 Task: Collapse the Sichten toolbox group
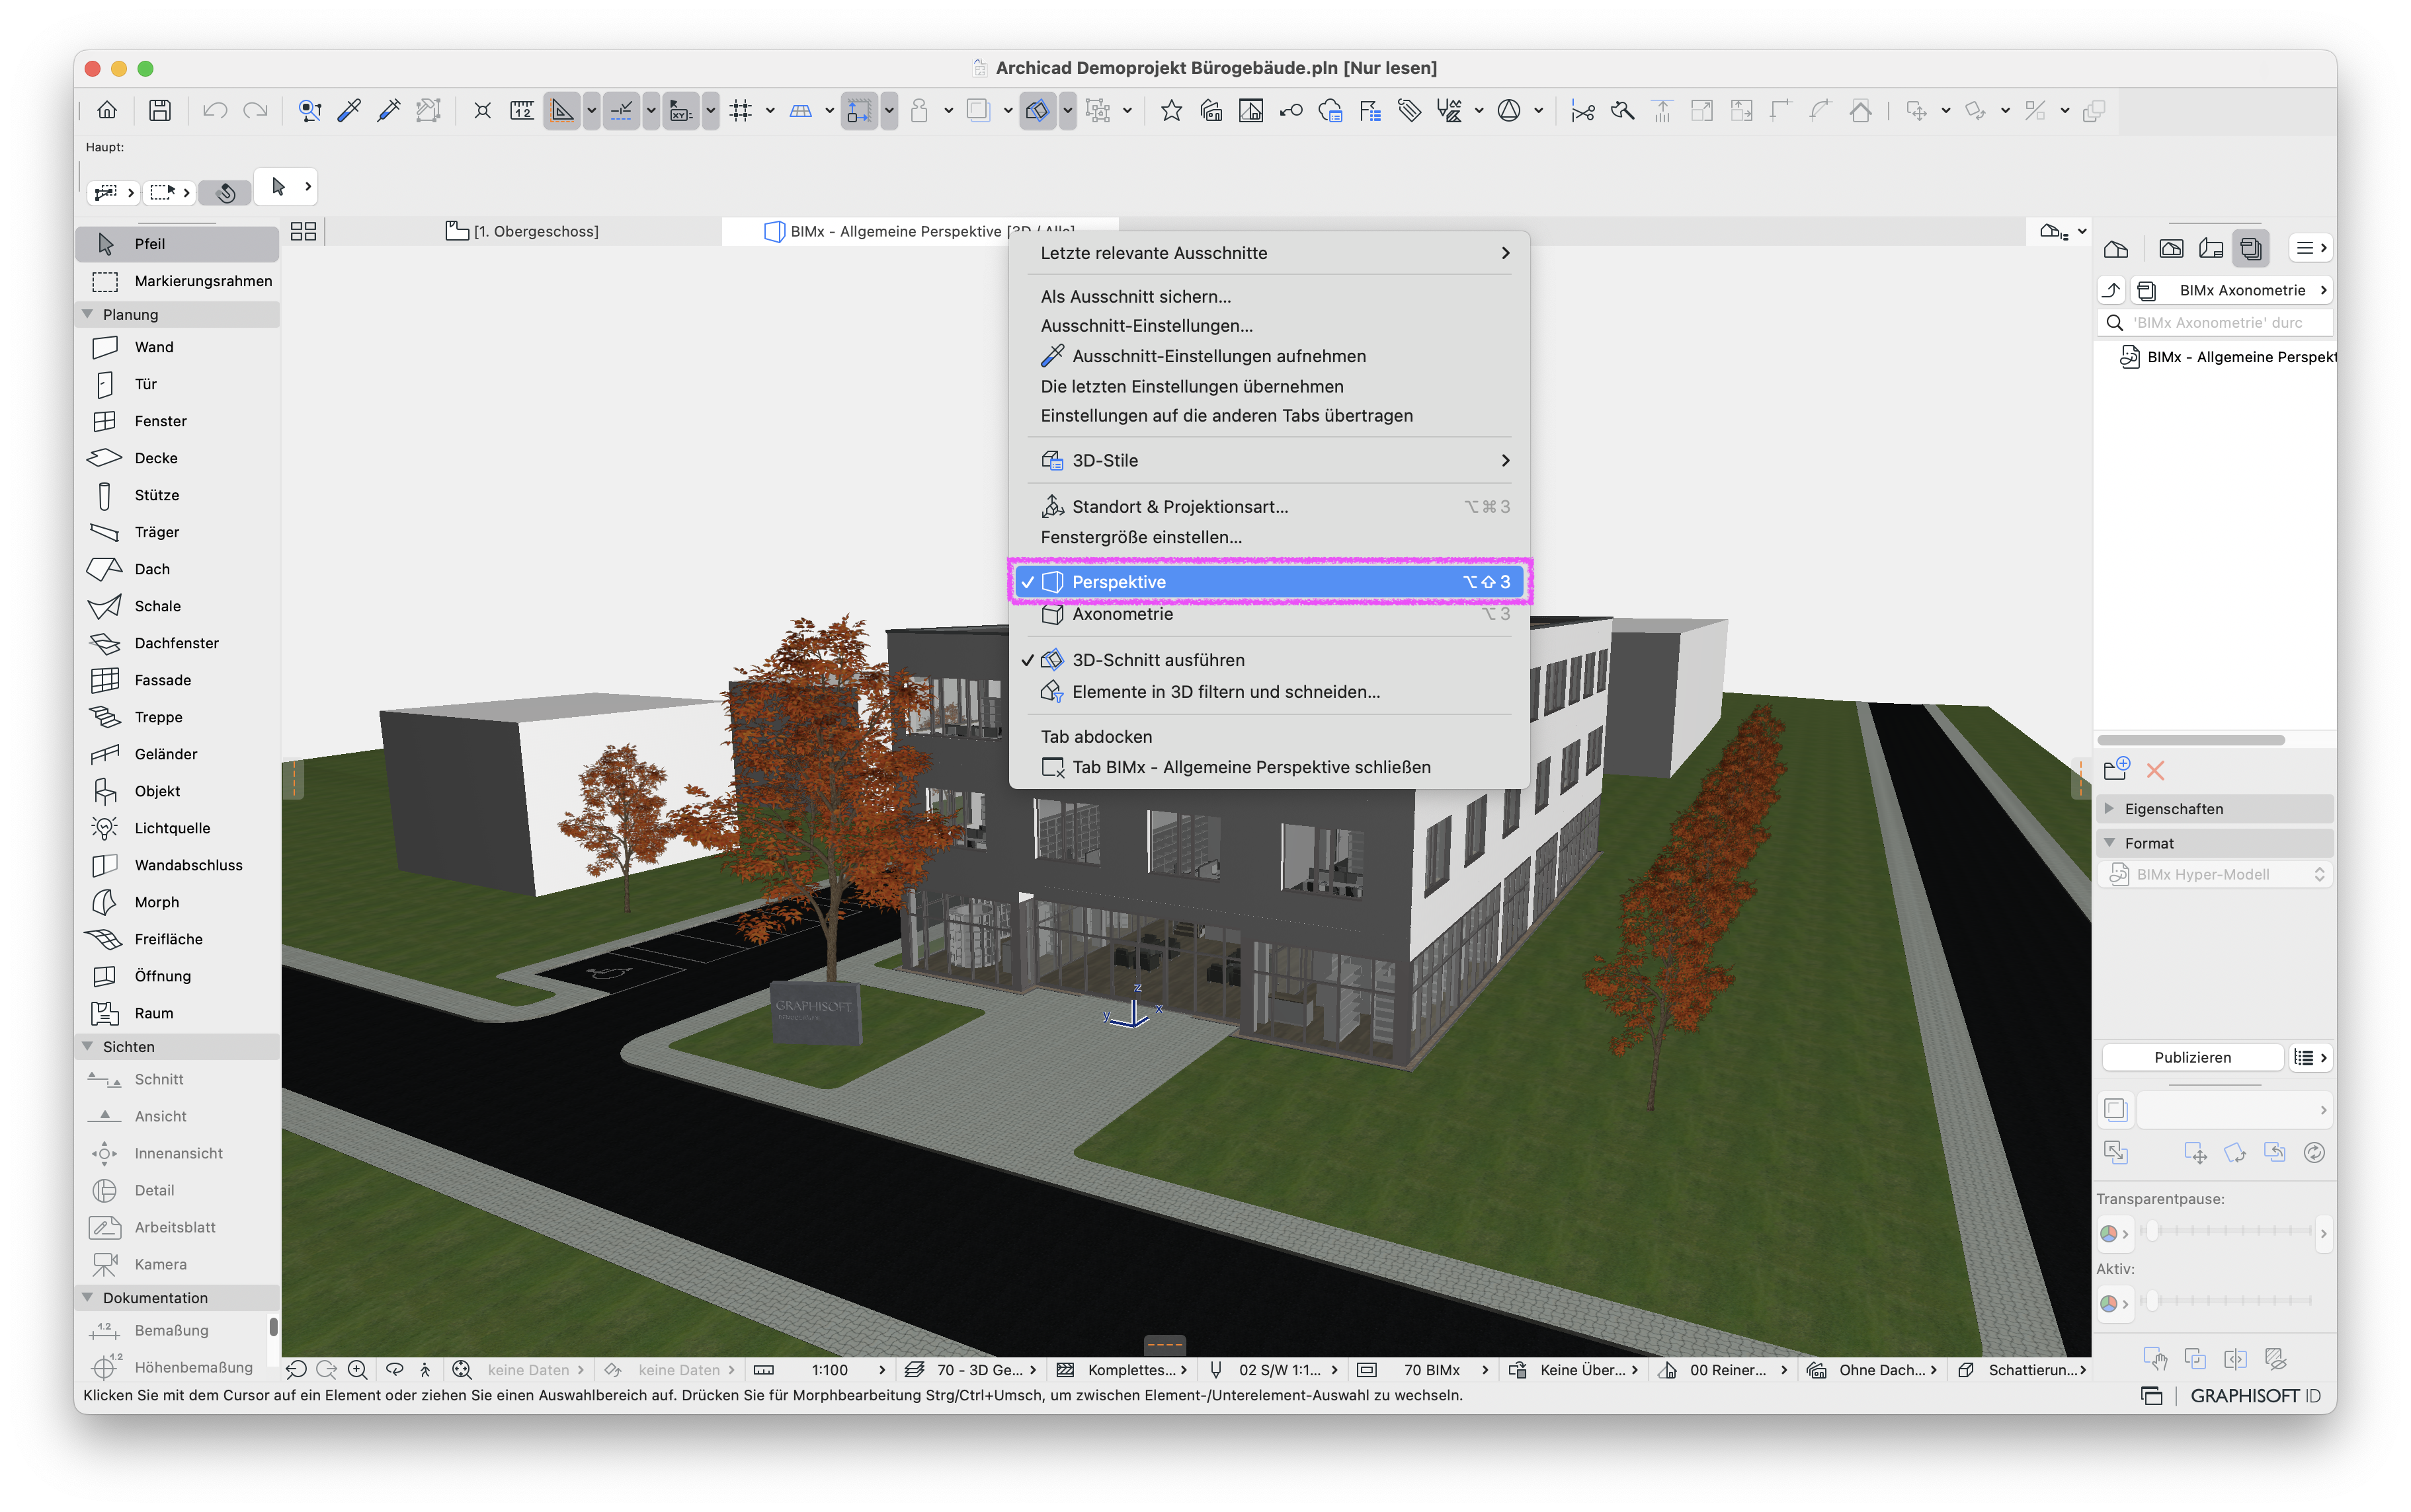[x=87, y=1046]
